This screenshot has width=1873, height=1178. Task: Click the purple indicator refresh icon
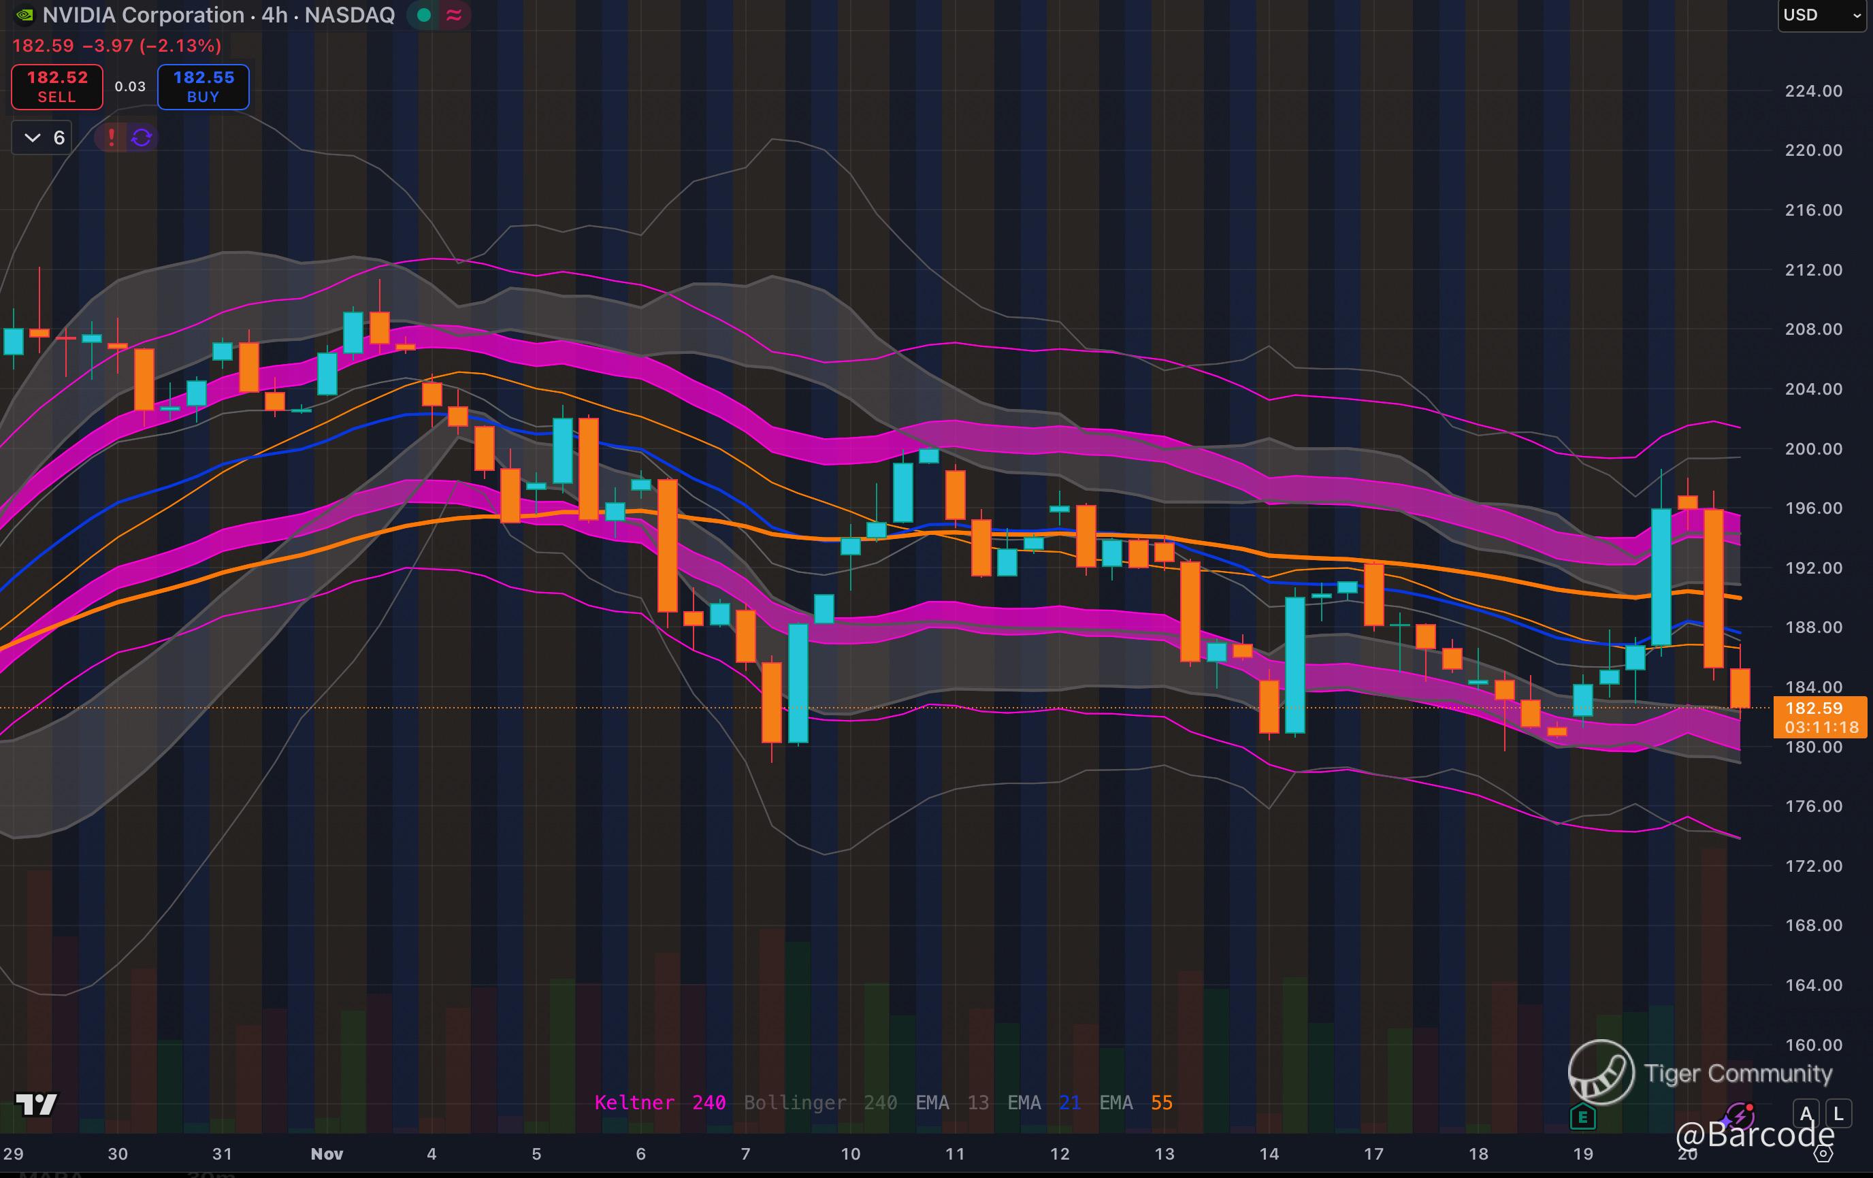[142, 137]
